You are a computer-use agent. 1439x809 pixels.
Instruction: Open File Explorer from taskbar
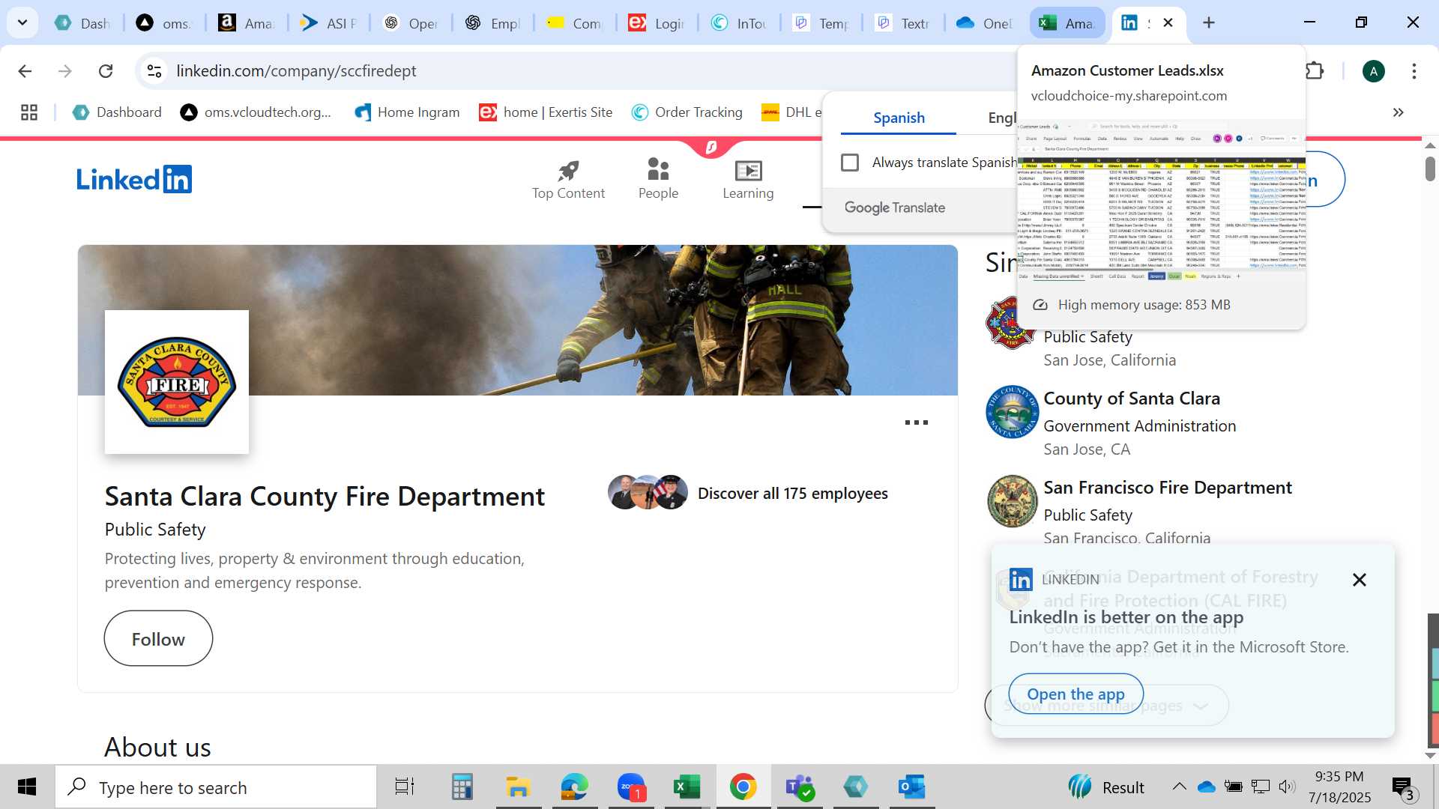pos(518,787)
